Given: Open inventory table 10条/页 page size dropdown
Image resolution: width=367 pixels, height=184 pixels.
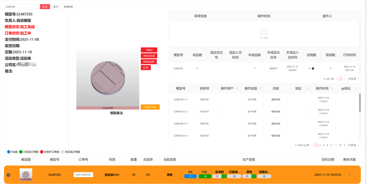Looking at the screenshot, I should 353,79.
